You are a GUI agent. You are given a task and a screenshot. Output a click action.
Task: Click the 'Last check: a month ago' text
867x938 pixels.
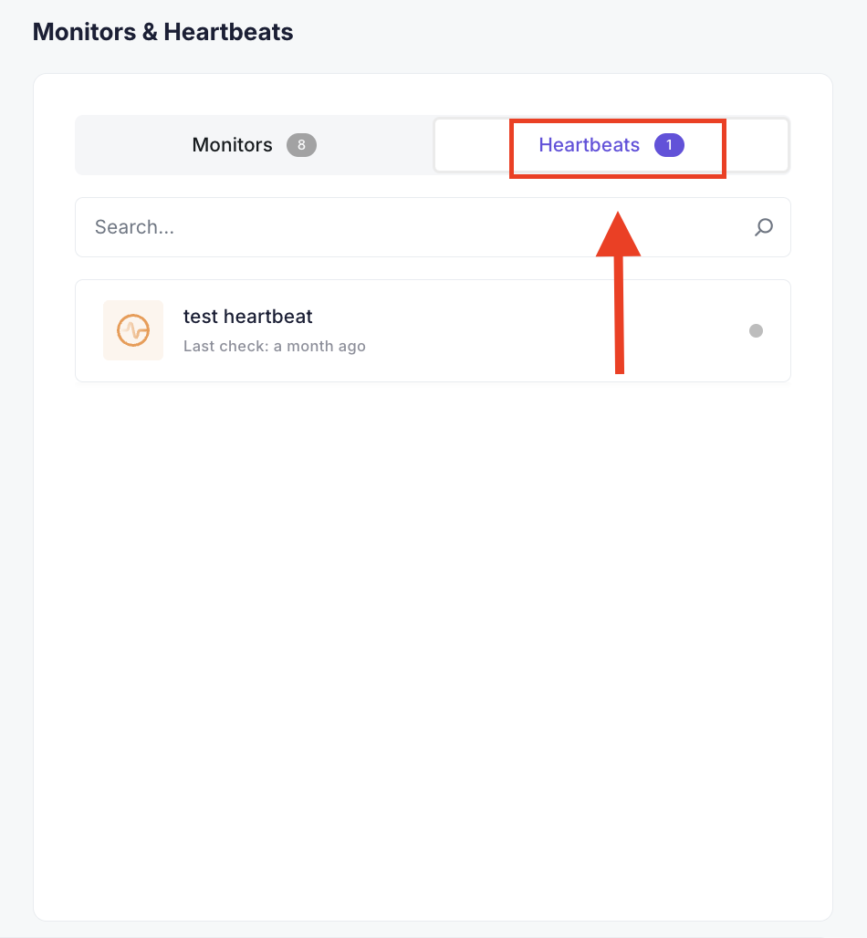pos(274,347)
